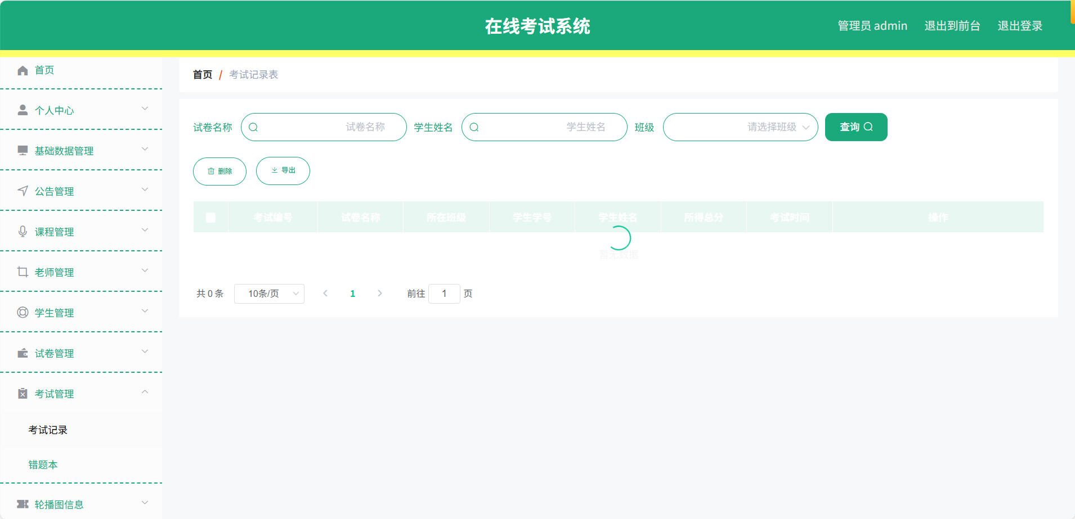The image size is (1075, 519).
Task: Expand 公告管理 menu chevron
Action: pyautogui.click(x=145, y=189)
